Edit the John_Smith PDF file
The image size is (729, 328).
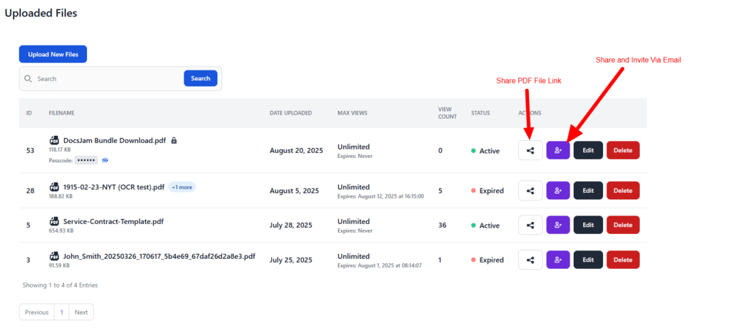point(588,260)
